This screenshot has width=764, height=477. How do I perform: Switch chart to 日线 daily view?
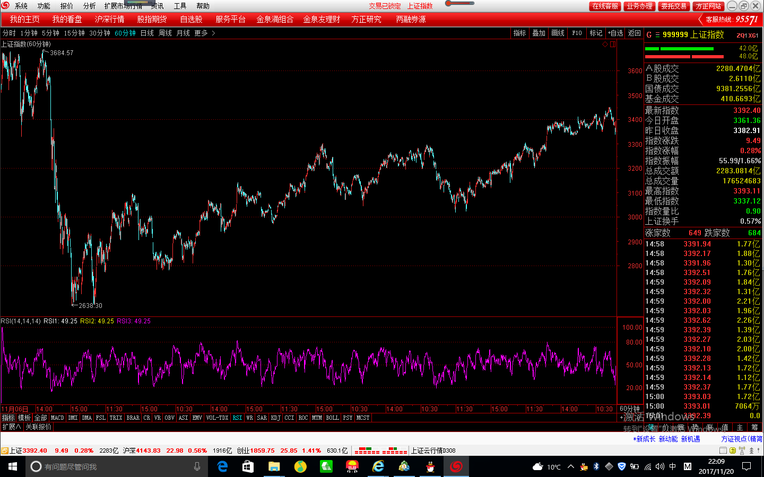click(x=147, y=33)
